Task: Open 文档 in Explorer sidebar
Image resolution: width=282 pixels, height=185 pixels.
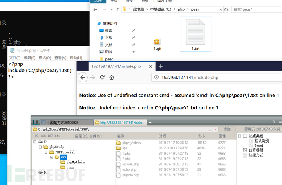Action: click(106, 45)
